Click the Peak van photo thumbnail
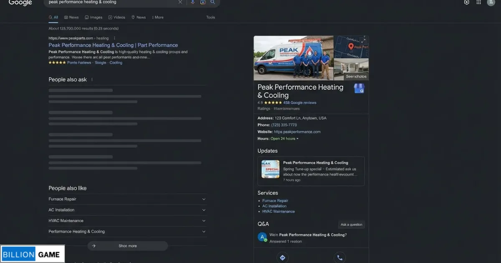This screenshot has width=501, height=263. click(294, 58)
